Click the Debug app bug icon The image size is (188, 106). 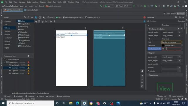pyautogui.click(x=145, y=6)
